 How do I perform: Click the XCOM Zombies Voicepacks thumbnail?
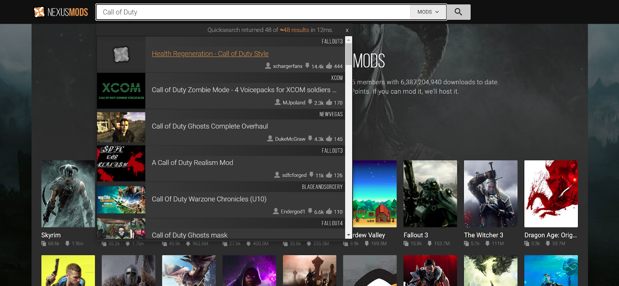click(121, 91)
